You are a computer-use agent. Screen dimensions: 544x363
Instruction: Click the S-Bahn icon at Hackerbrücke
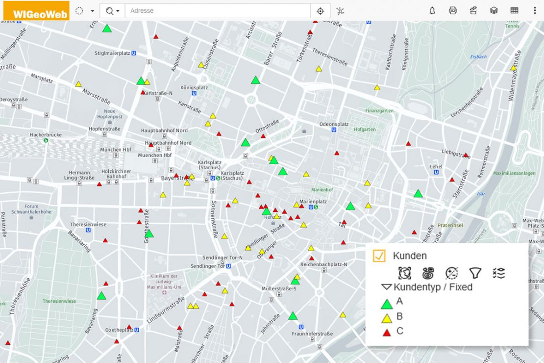tap(46, 140)
